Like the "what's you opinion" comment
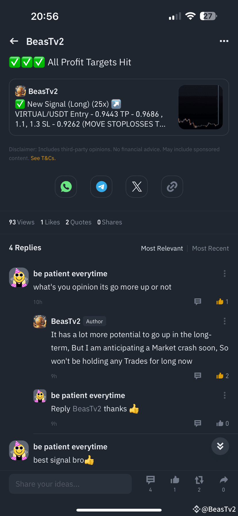Viewport: 238px width, 516px height. coord(220,302)
